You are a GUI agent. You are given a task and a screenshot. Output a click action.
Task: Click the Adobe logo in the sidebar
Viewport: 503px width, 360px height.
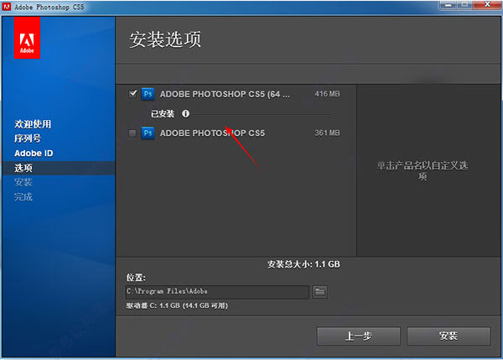[27, 38]
